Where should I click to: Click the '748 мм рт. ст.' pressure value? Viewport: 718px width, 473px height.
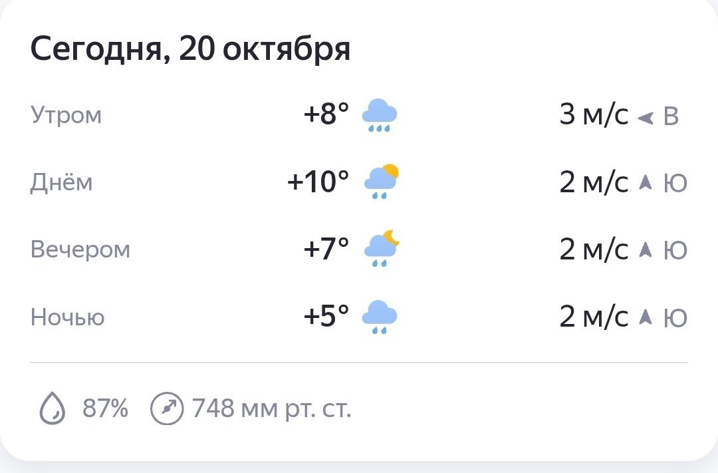tap(271, 408)
